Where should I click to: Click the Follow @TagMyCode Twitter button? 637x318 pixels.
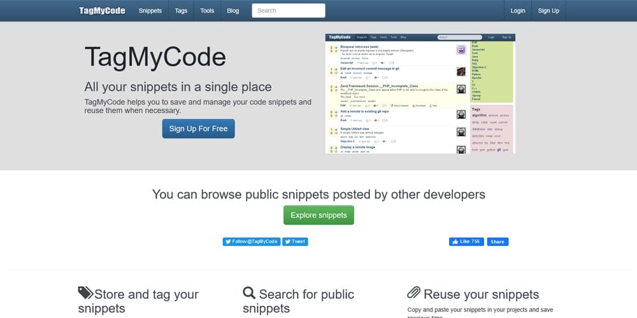tap(252, 242)
